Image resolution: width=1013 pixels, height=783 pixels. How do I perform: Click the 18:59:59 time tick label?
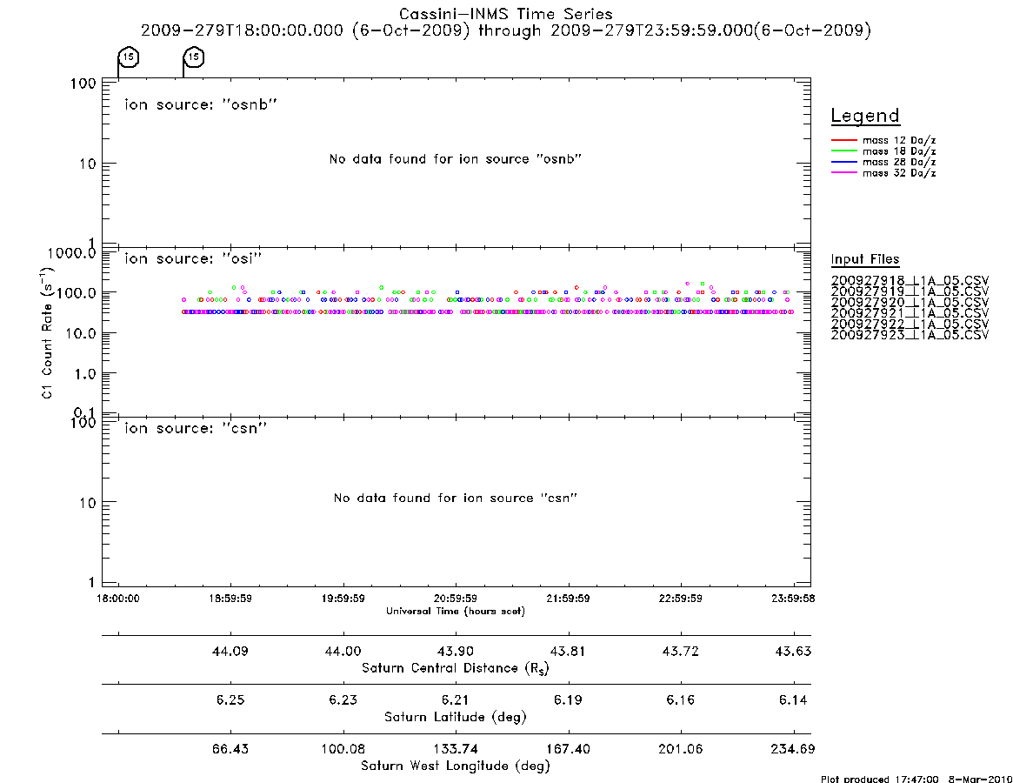coord(230,599)
